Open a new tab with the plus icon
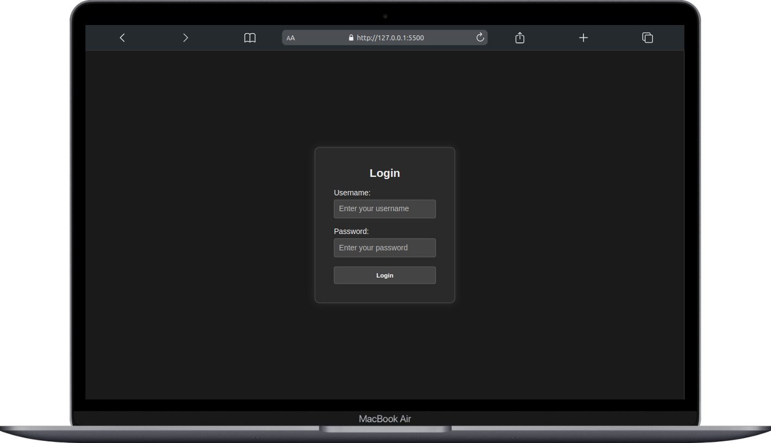Screen dimensions: 771x443 [x=583, y=38]
